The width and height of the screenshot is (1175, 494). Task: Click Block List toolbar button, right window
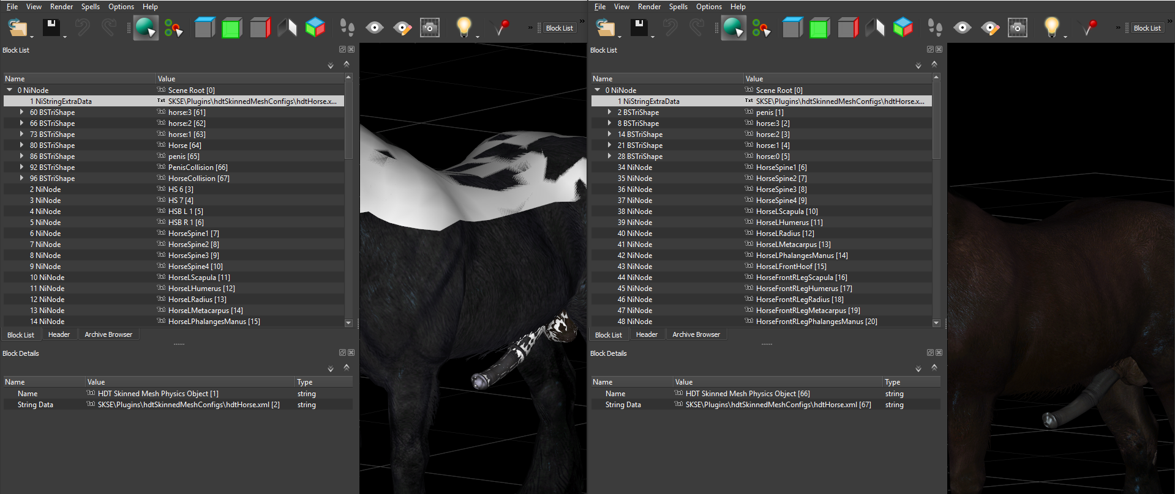pyautogui.click(x=1147, y=28)
